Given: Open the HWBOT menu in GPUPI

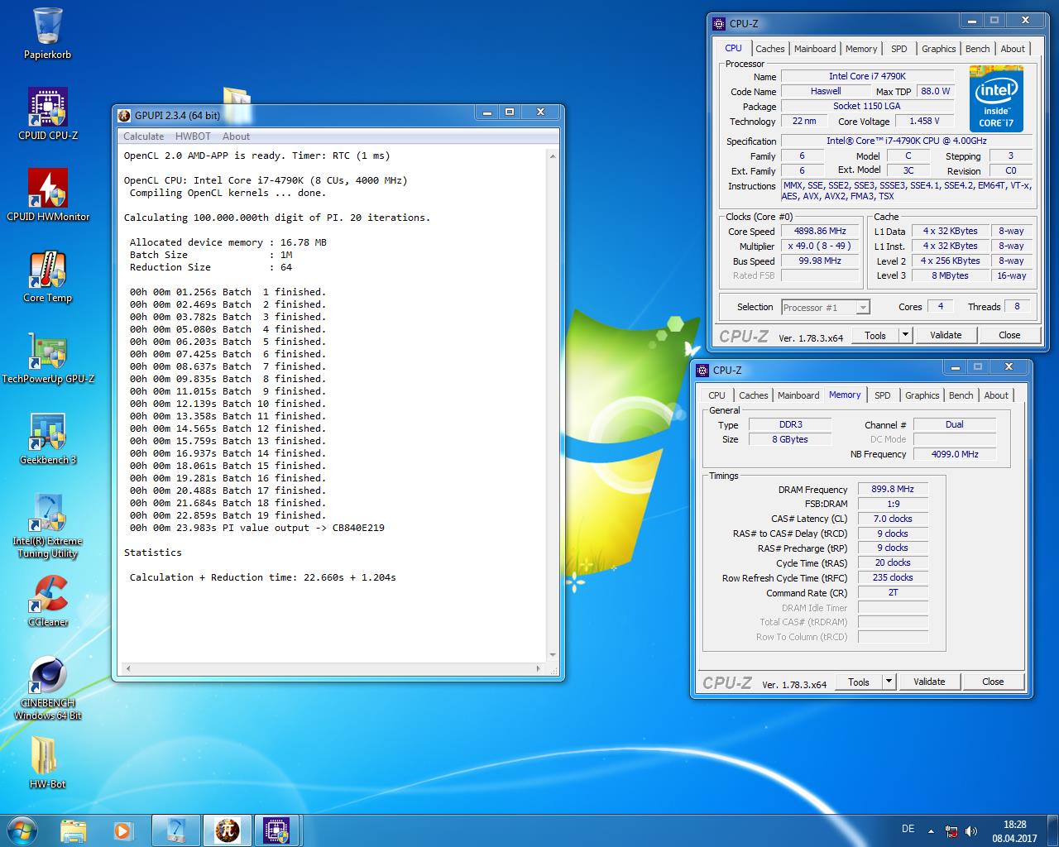Looking at the screenshot, I should pos(193,136).
